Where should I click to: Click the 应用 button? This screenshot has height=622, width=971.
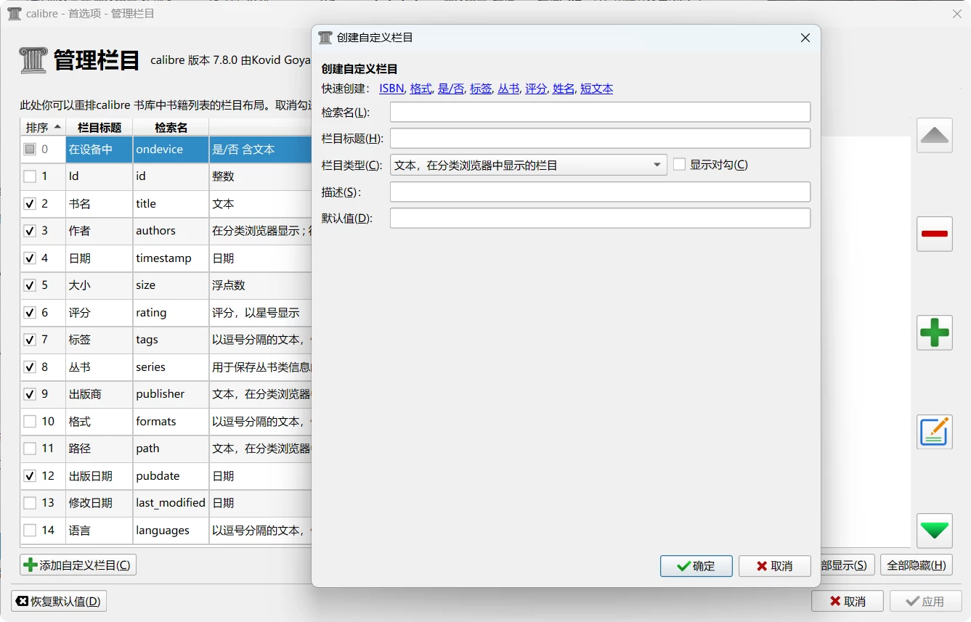click(x=925, y=601)
